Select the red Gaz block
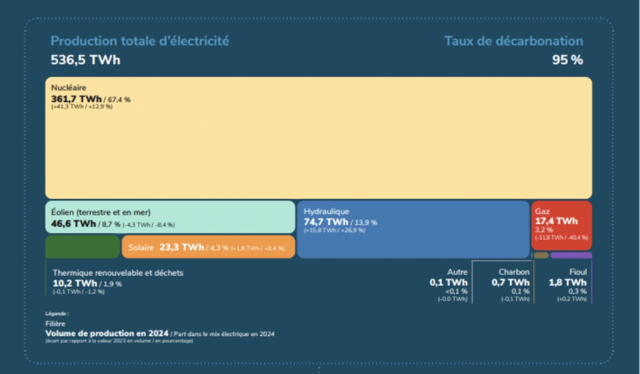The width and height of the screenshot is (640, 374). [561, 225]
